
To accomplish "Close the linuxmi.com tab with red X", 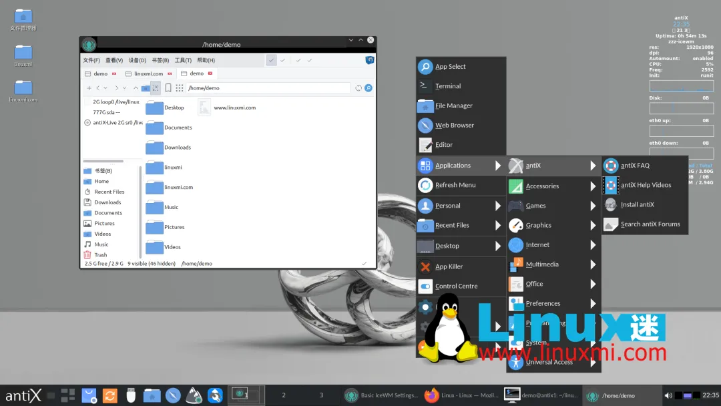I will (170, 73).
